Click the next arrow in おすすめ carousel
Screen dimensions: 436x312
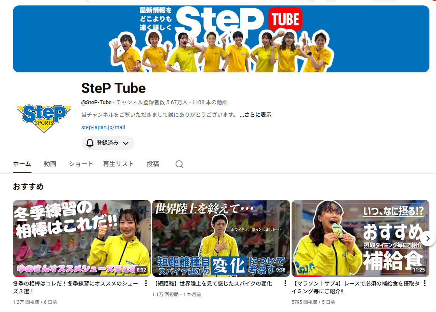(427, 238)
